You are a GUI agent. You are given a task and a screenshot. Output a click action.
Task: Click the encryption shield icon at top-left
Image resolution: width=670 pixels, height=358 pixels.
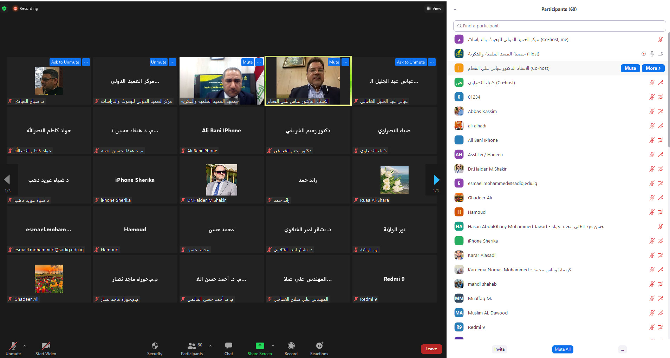coord(4,8)
